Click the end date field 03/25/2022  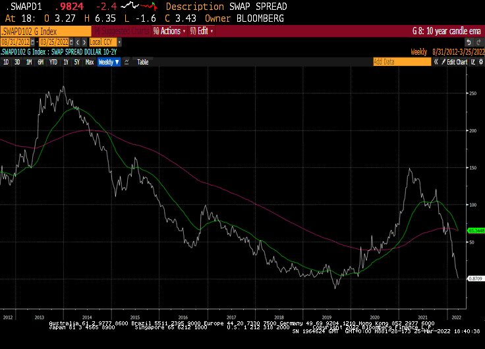[x=54, y=42]
